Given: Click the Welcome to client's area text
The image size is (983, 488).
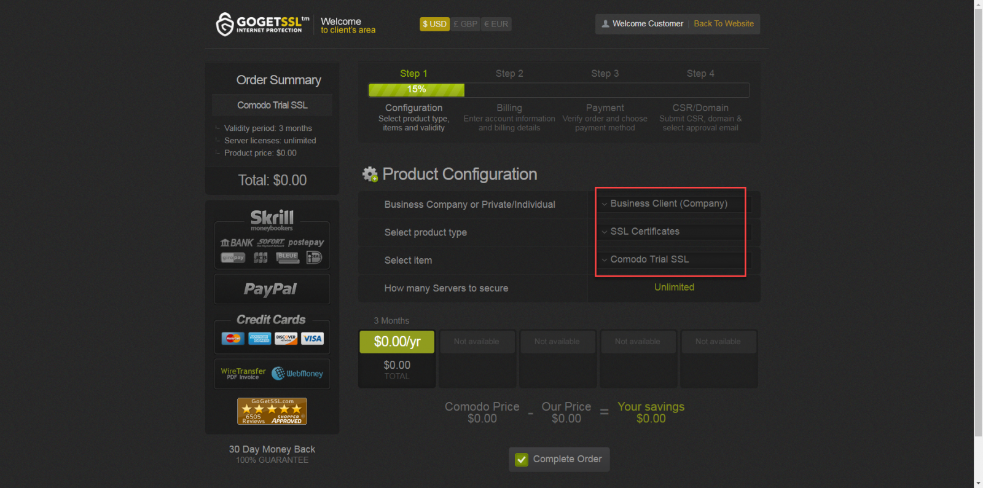Looking at the screenshot, I should (x=348, y=25).
